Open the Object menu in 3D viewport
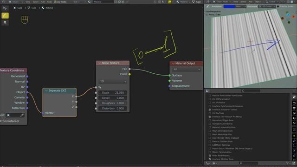The image size is (297, 167). coord(258,2)
